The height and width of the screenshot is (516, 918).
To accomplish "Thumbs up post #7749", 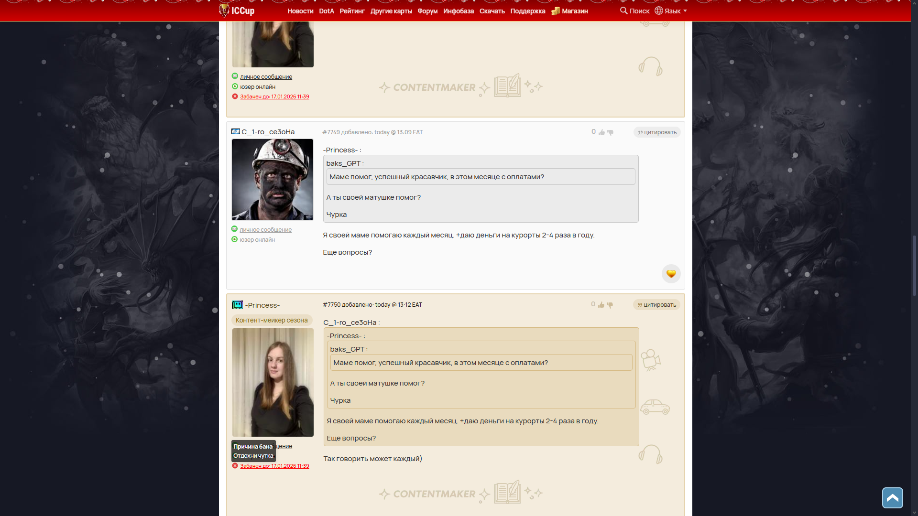I will tap(602, 132).
